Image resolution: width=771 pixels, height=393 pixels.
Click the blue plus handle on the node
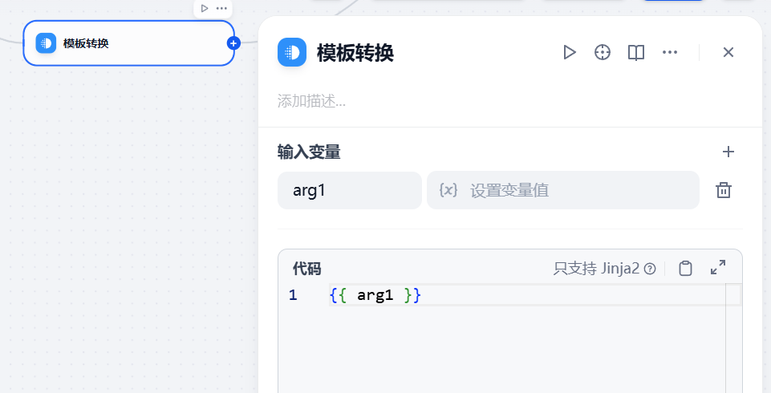point(233,43)
